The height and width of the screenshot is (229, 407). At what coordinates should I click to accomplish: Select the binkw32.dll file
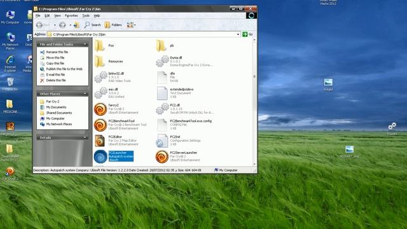pyautogui.click(x=113, y=77)
